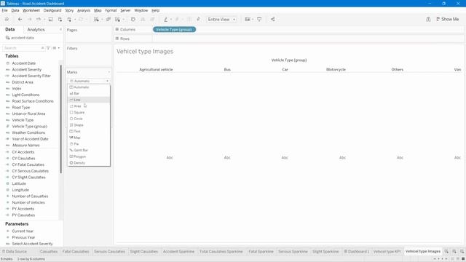The image size is (466, 262).
Task: Switch to the Analytics tab
Action: [36, 30]
